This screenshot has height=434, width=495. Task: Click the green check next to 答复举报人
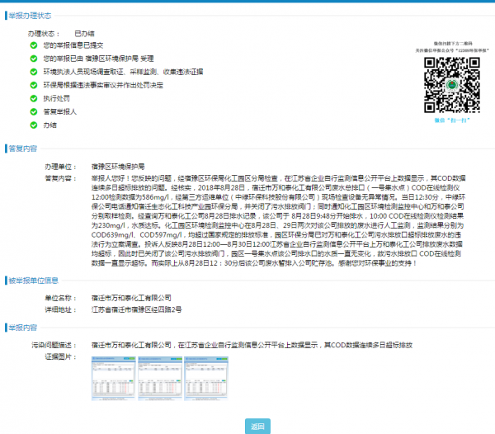[33, 111]
